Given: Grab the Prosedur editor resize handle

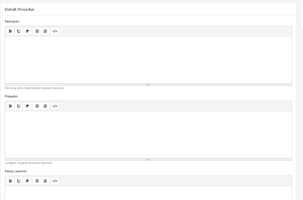Looking at the screenshot, I should click(x=148, y=159).
